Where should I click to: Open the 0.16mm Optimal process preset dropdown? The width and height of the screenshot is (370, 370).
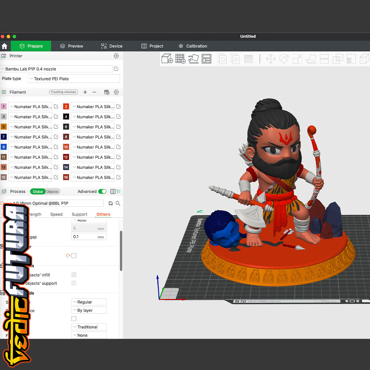[55, 203]
